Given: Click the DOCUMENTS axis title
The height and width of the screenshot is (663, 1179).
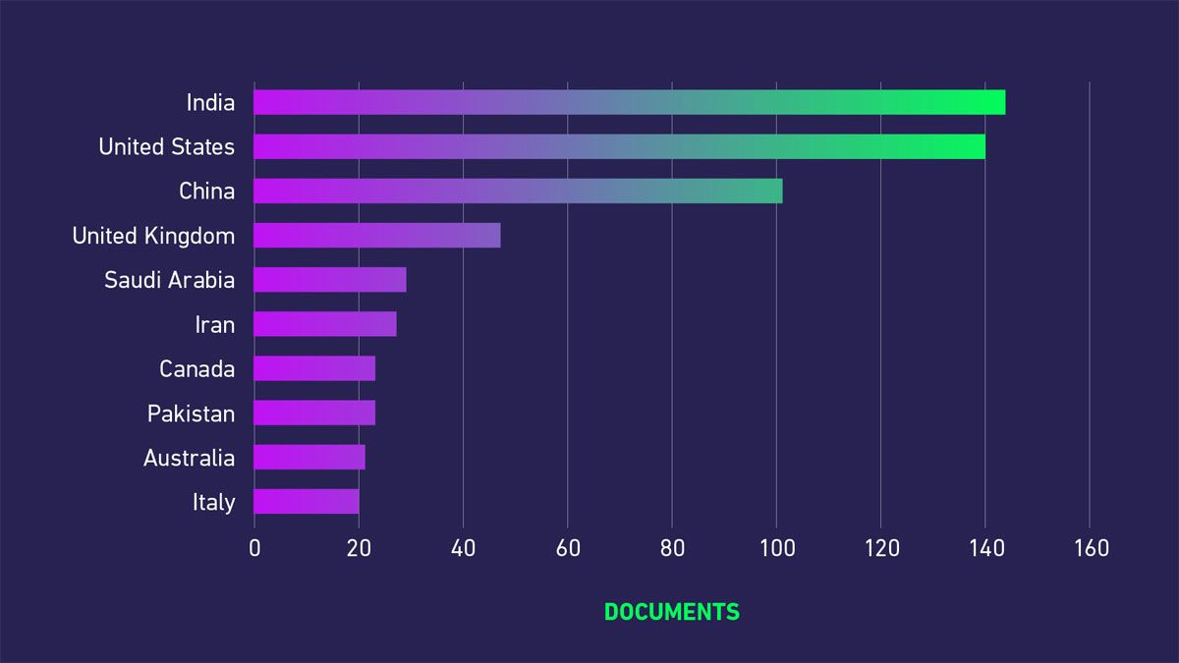Looking at the screenshot, I should click(x=672, y=612).
